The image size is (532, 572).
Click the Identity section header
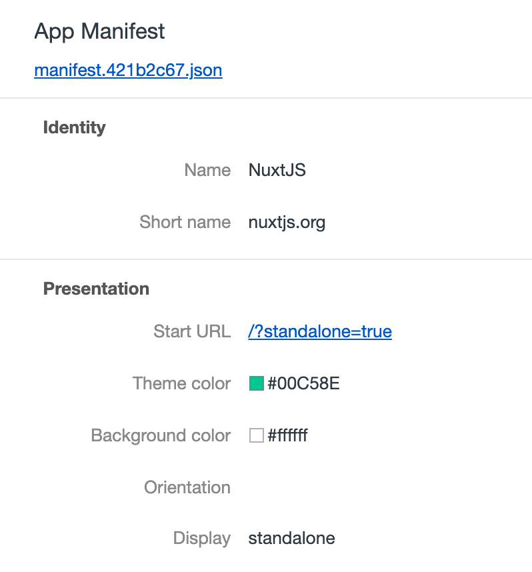coord(74,128)
